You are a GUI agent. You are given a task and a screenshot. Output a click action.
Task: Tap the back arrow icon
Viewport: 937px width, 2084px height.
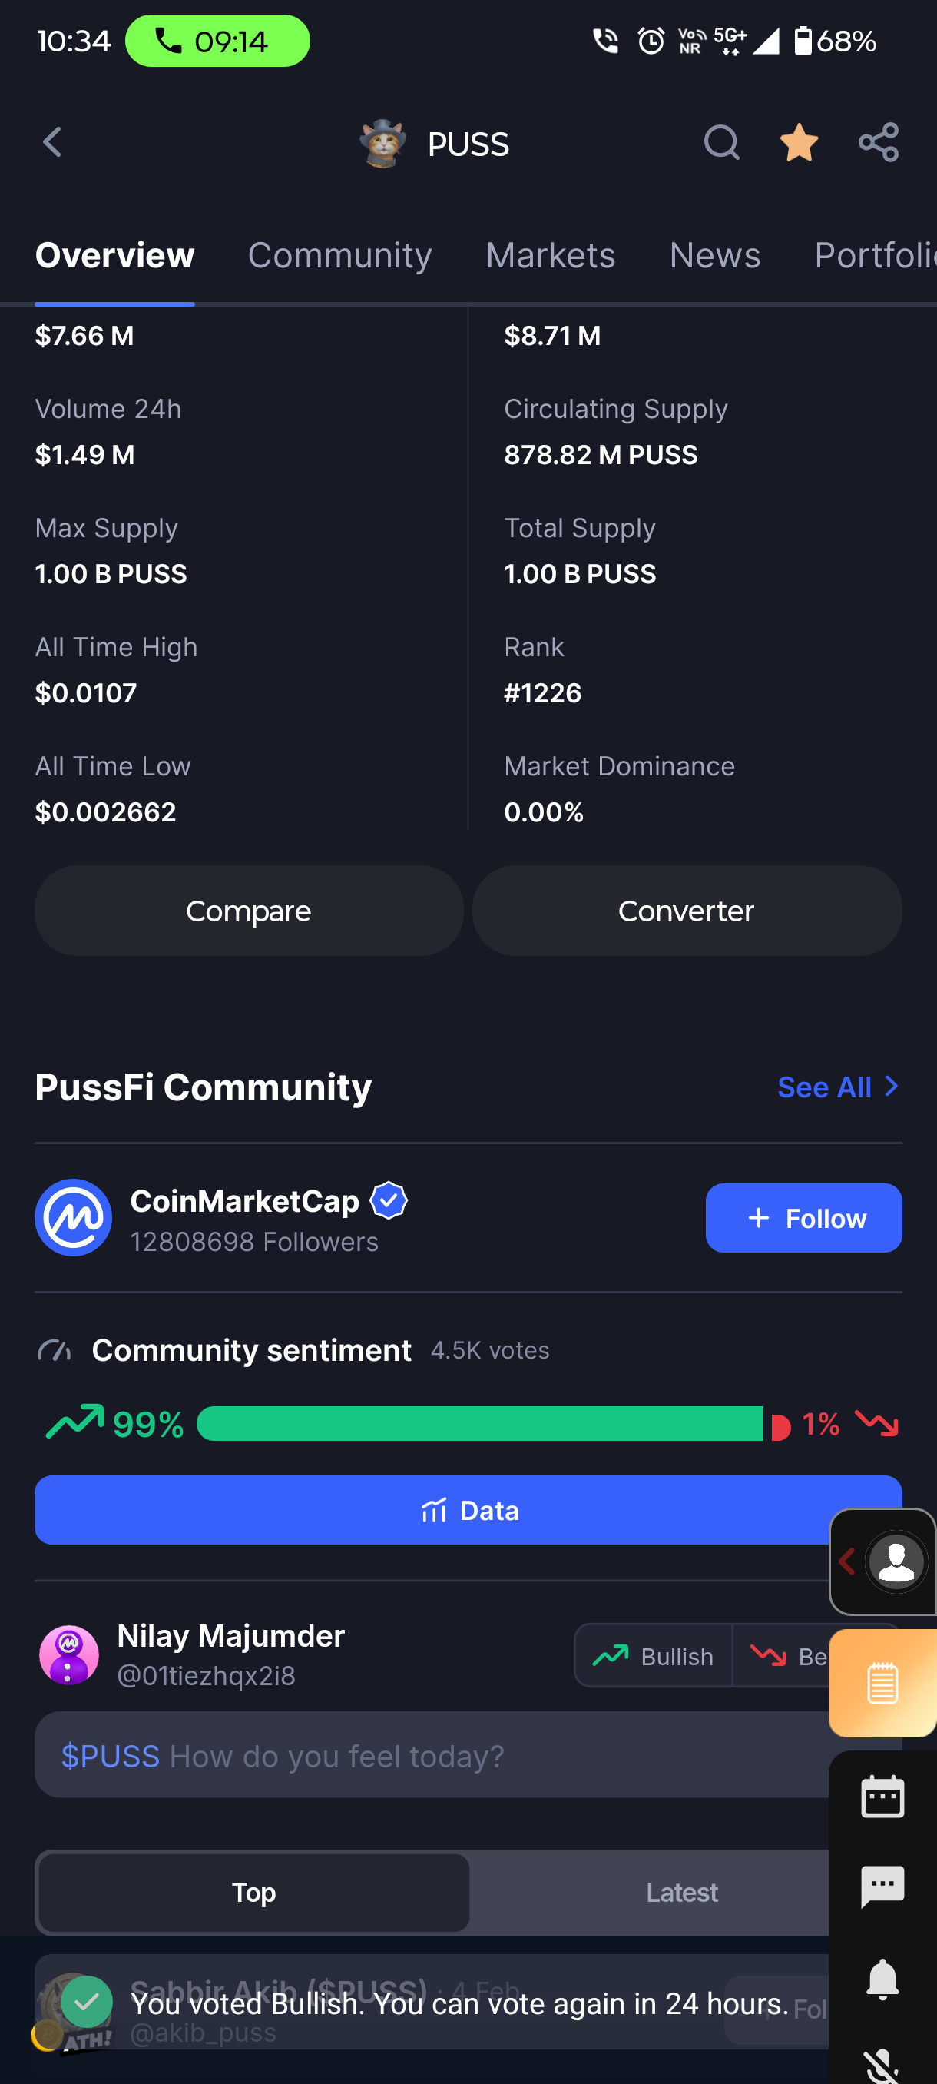pyautogui.click(x=52, y=142)
